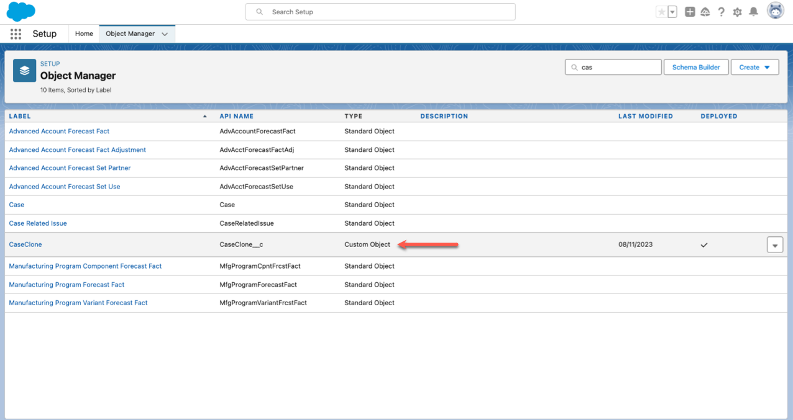The height and width of the screenshot is (420, 793).
Task: Open the Case Related Issue link
Action: 38,223
